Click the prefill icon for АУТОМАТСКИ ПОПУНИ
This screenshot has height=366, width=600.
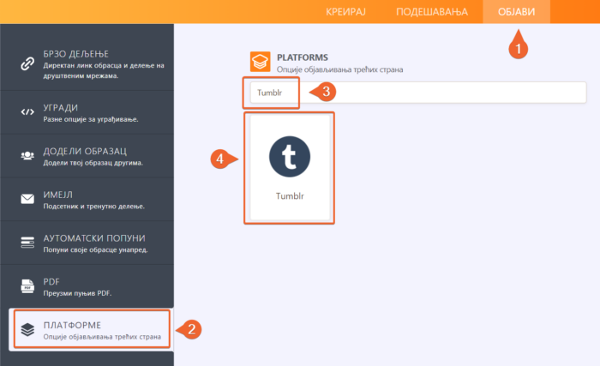pos(27,243)
